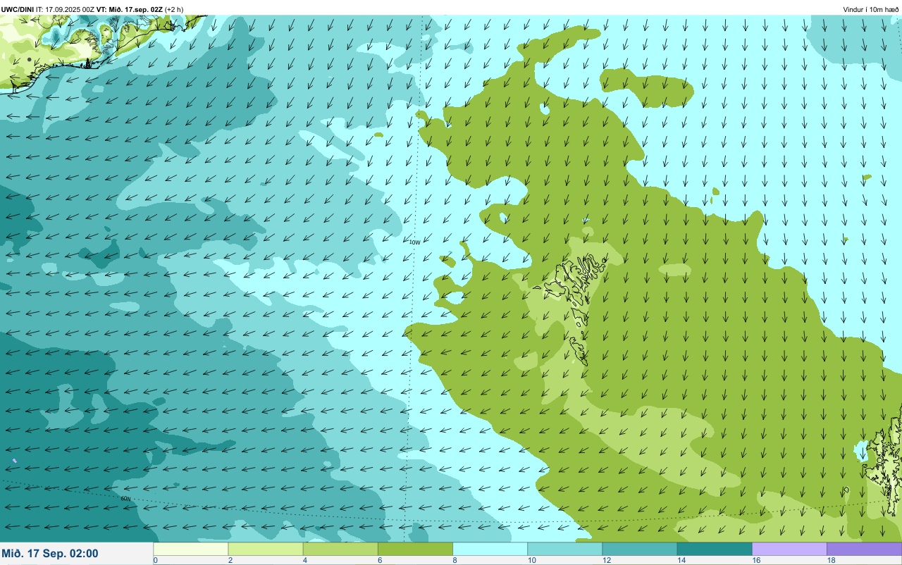This screenshot has height=565, width=902.
Task: Click the "Mið. 17 Sep. 02:00" date label
Action: pos(50,553)
